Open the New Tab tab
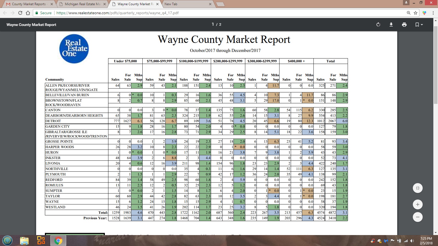Viewport: 438px width, 246px height. click(x=186, y=4)
